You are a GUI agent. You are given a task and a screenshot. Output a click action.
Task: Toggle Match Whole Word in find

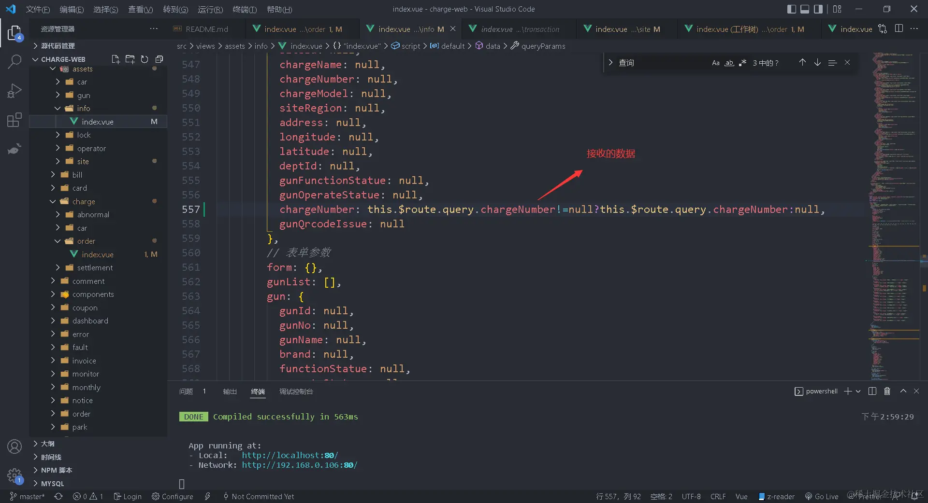pos(729,63)
